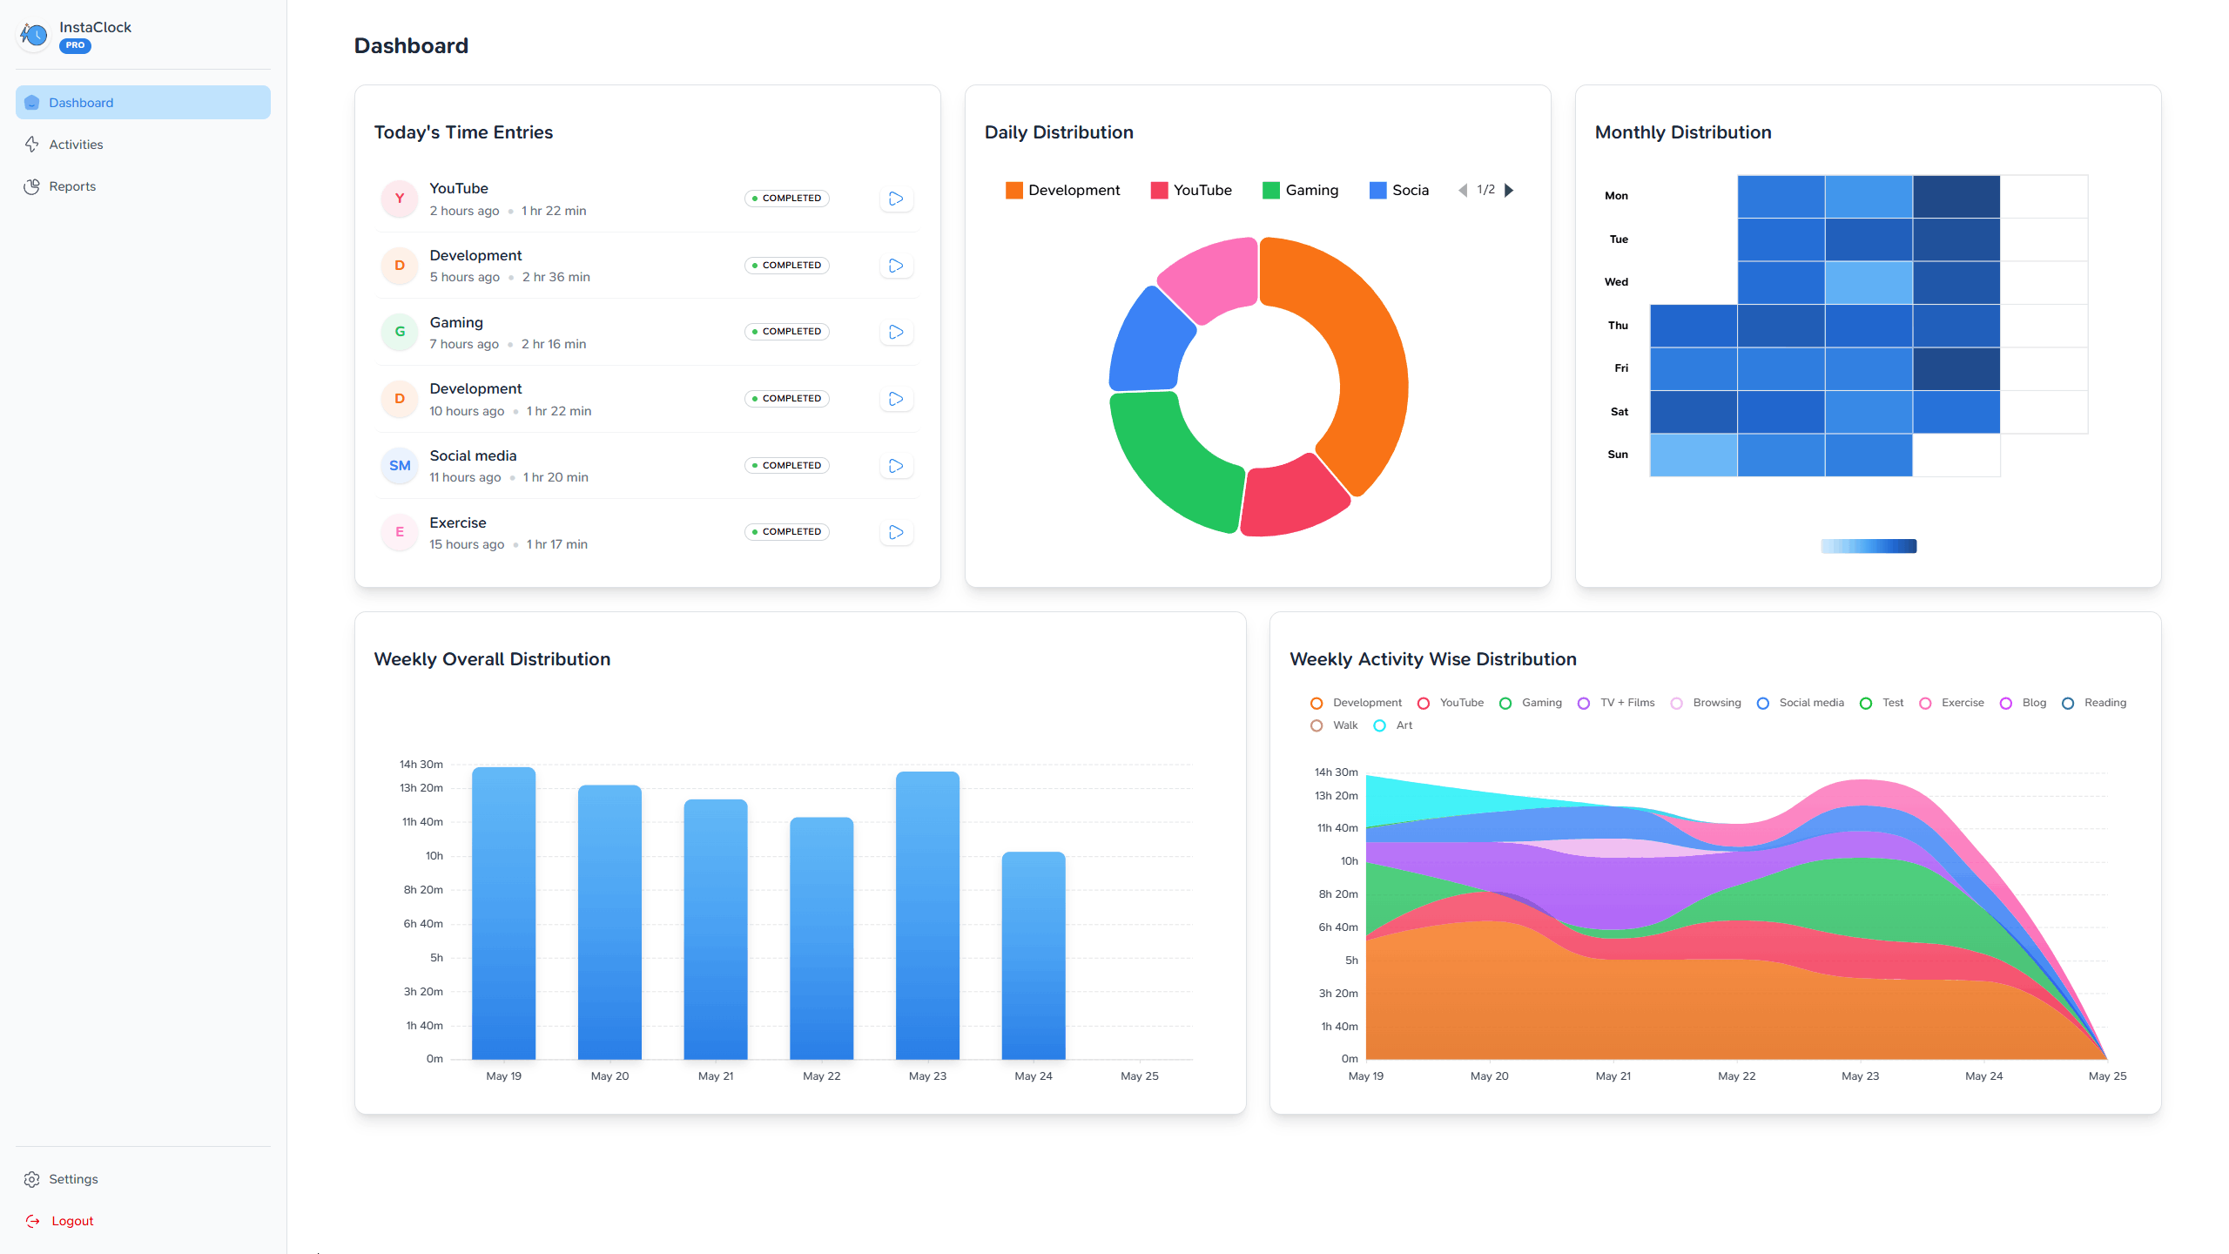Restart the YouTube timer using its play icon

click(896, 199)
